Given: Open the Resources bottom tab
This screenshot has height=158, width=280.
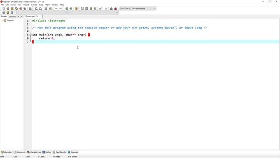Looking at the screenshot, I should tap(19, 152).
